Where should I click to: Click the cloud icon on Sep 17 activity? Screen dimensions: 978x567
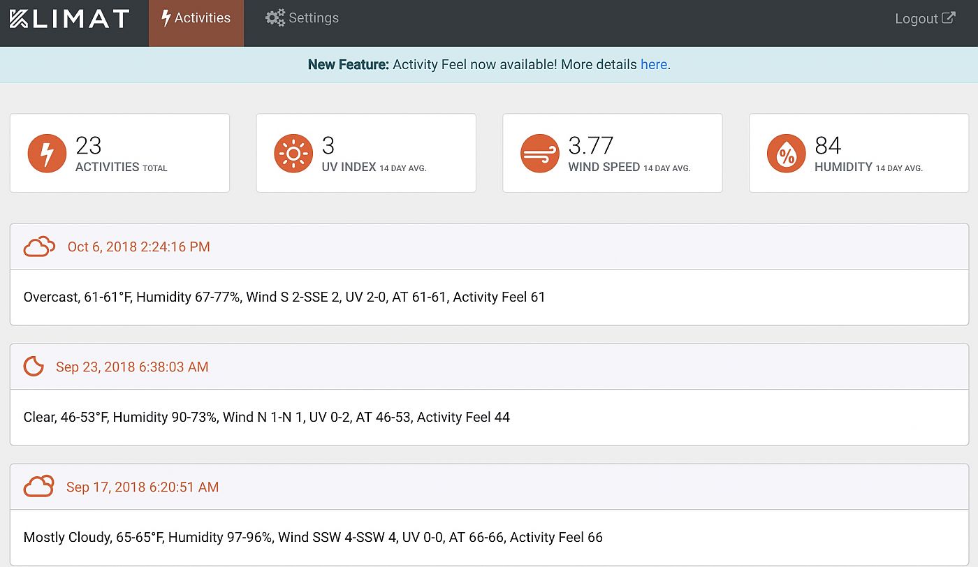39,486
